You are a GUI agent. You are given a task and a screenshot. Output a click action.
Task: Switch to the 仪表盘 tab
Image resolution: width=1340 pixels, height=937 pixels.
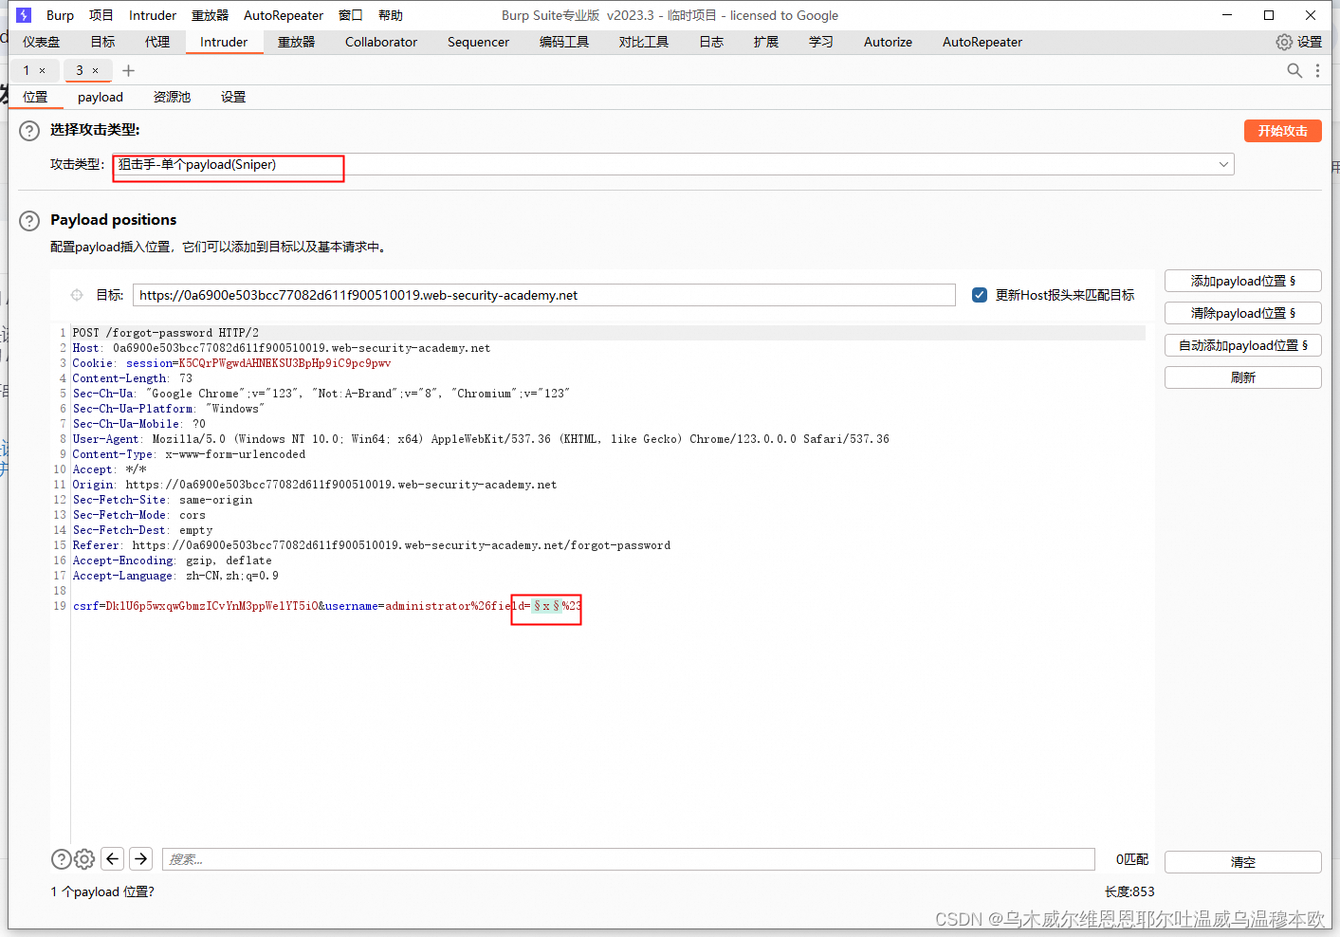(42, 42)
